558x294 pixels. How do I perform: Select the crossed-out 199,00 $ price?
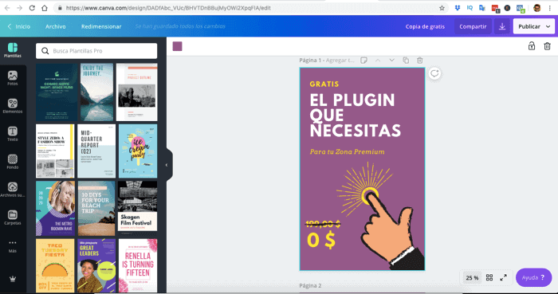coord(323,224)
